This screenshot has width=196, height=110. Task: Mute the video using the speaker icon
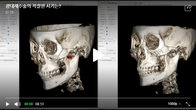point(18,104)
